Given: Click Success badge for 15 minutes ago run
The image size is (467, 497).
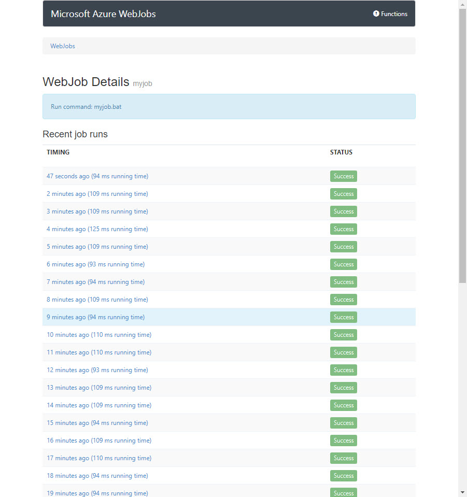Looking at the screenshot, I should [343, 423].
